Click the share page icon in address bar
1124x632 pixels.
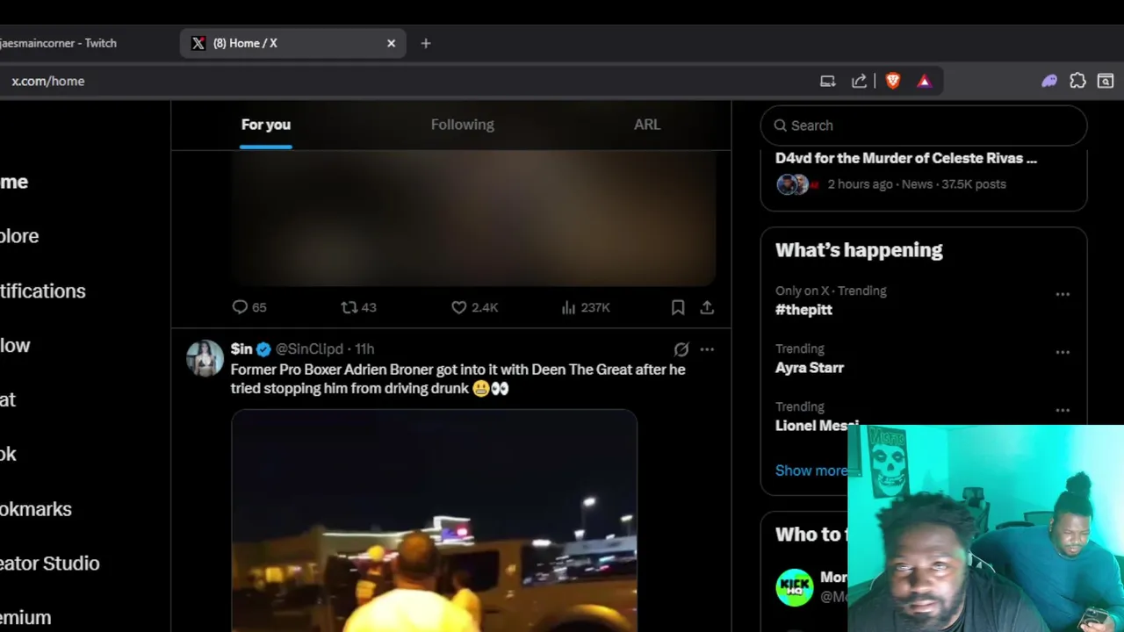[860, 81]
